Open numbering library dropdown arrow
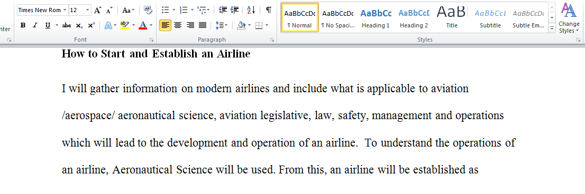 (x=192, y=10)
